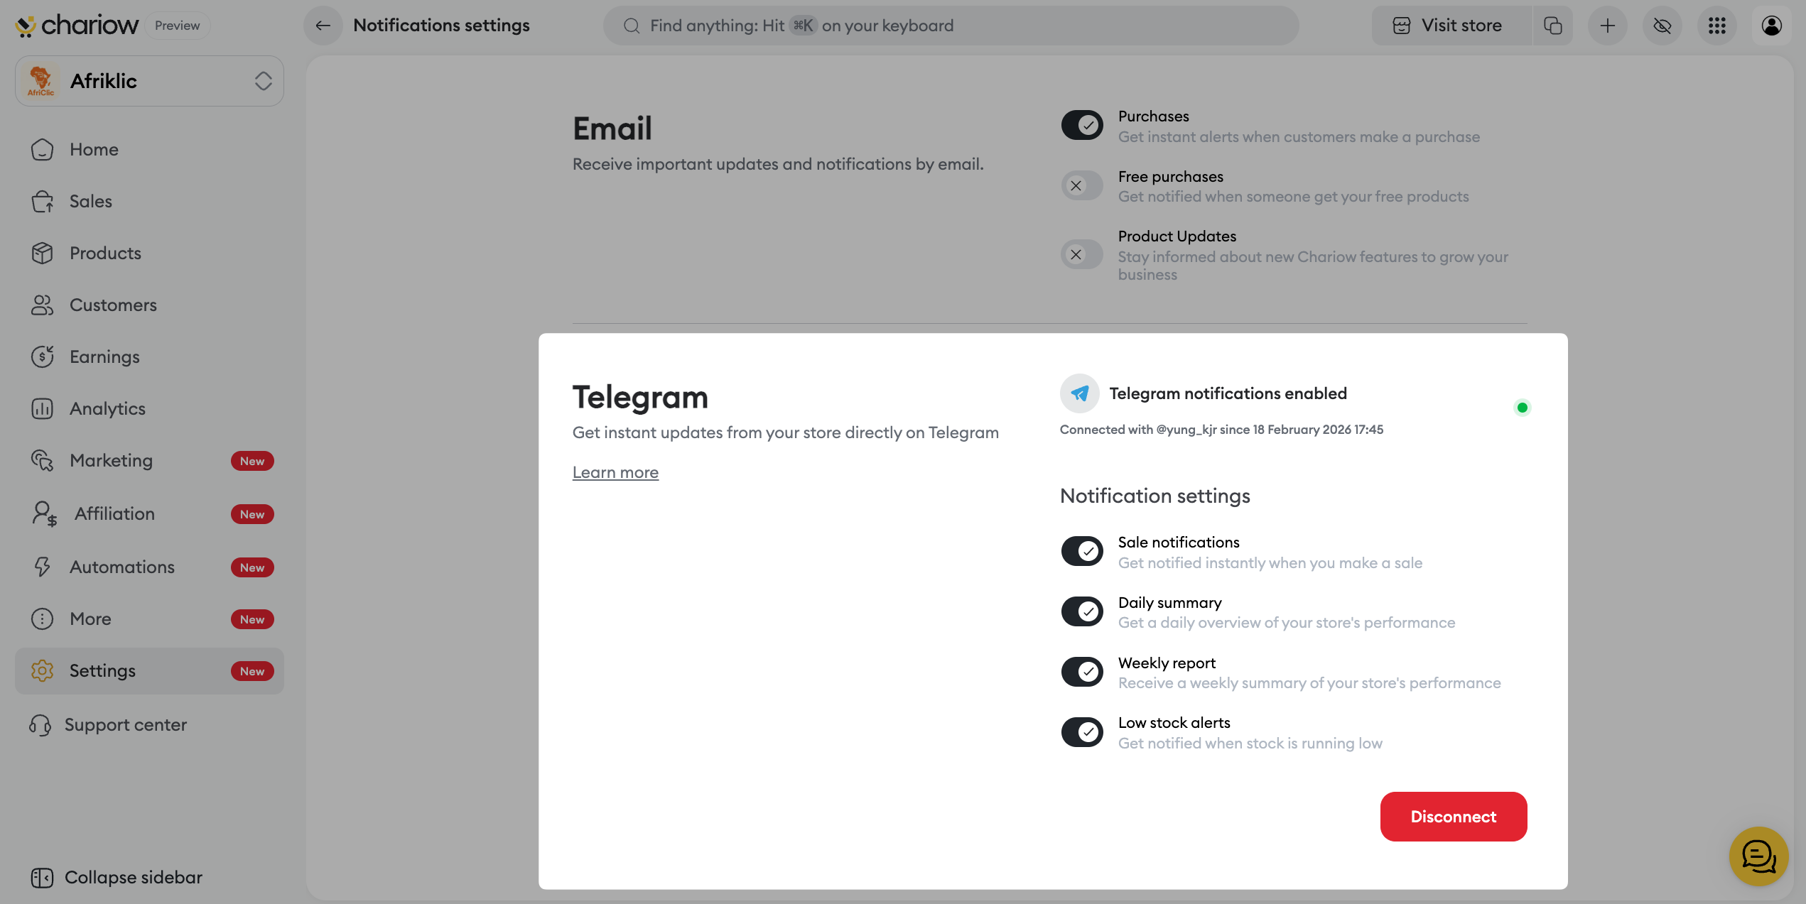Open the apps grid menu
Screen dimensions: 1806x904
coord(1716,26)
